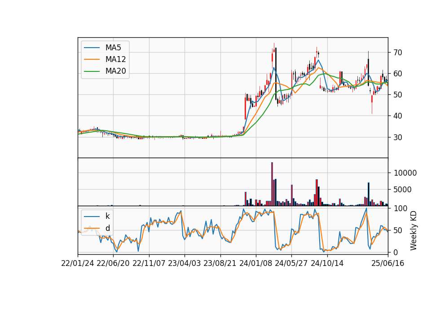Click the 40 price axis tick
The image size is (431, 310).
coord(398,116)
